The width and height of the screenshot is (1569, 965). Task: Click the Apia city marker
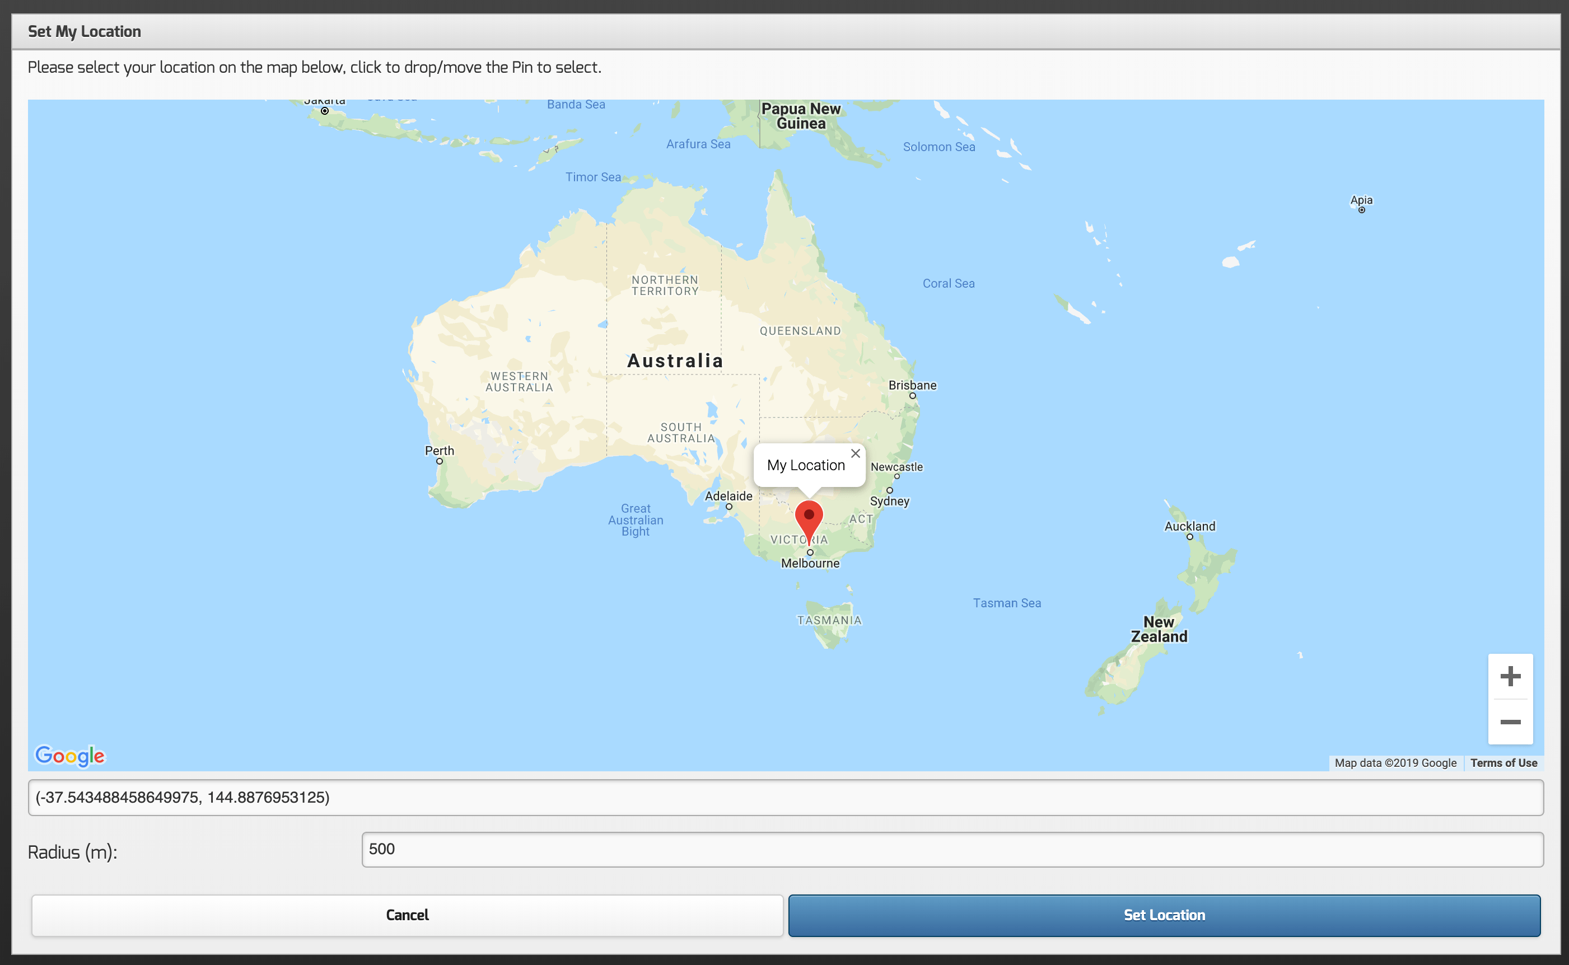click(x=1362, y=210)
